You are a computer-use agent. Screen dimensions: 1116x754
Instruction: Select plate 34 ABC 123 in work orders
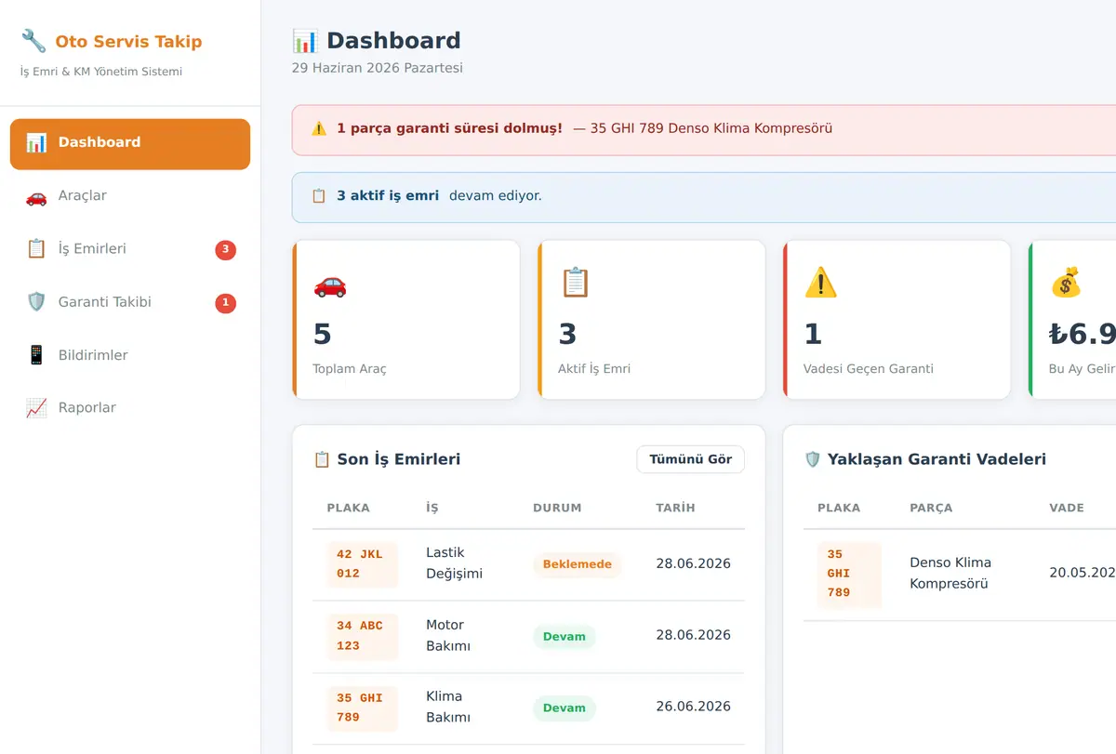[x=362, y=636]
